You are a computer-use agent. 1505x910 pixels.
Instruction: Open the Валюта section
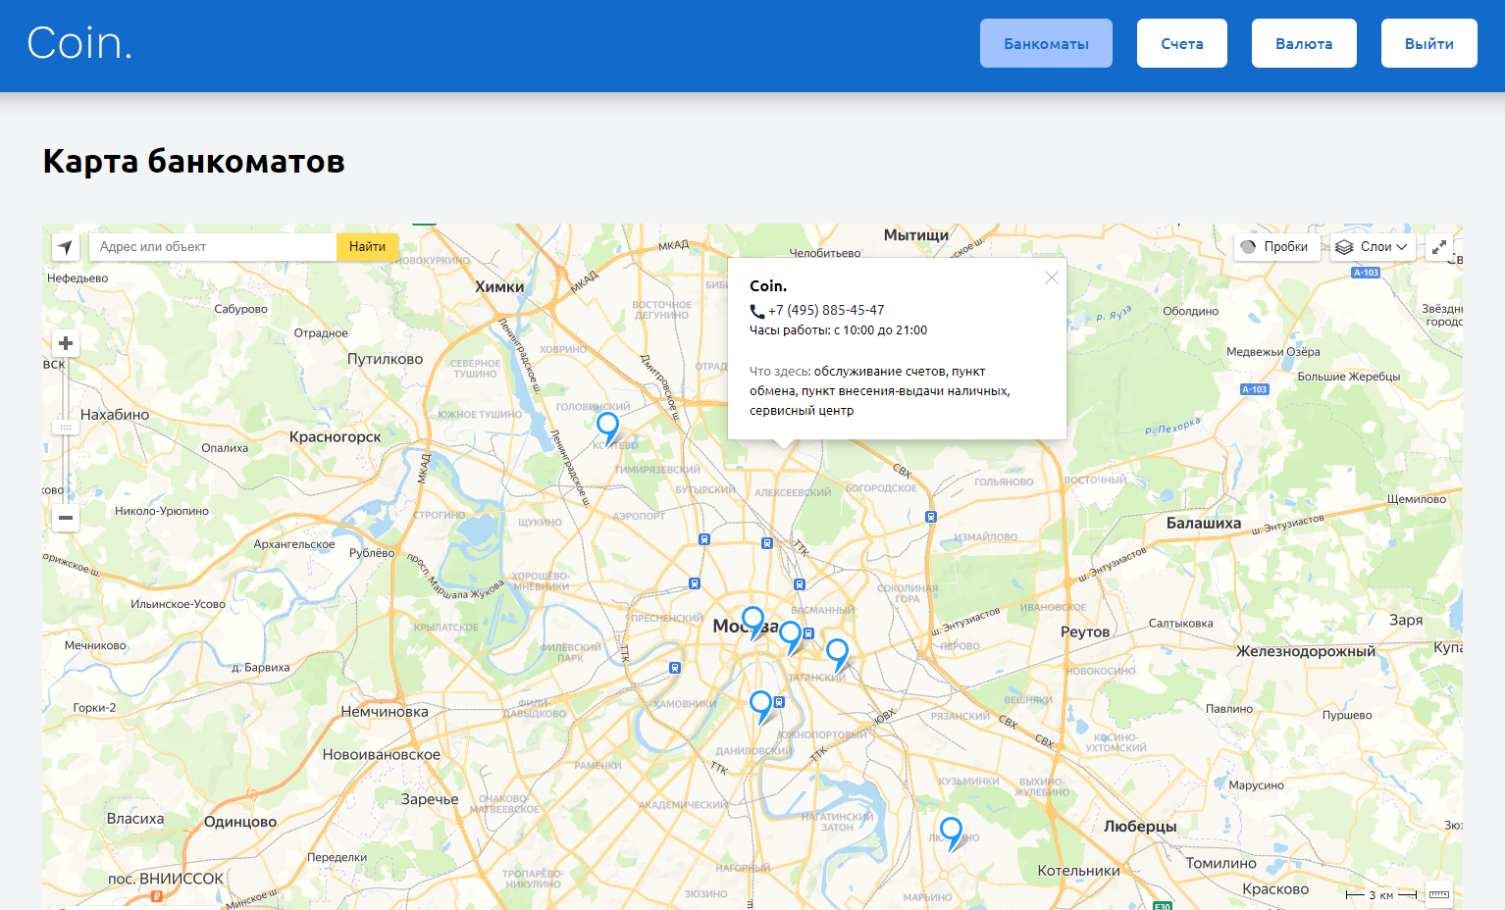click(1304, 43)
